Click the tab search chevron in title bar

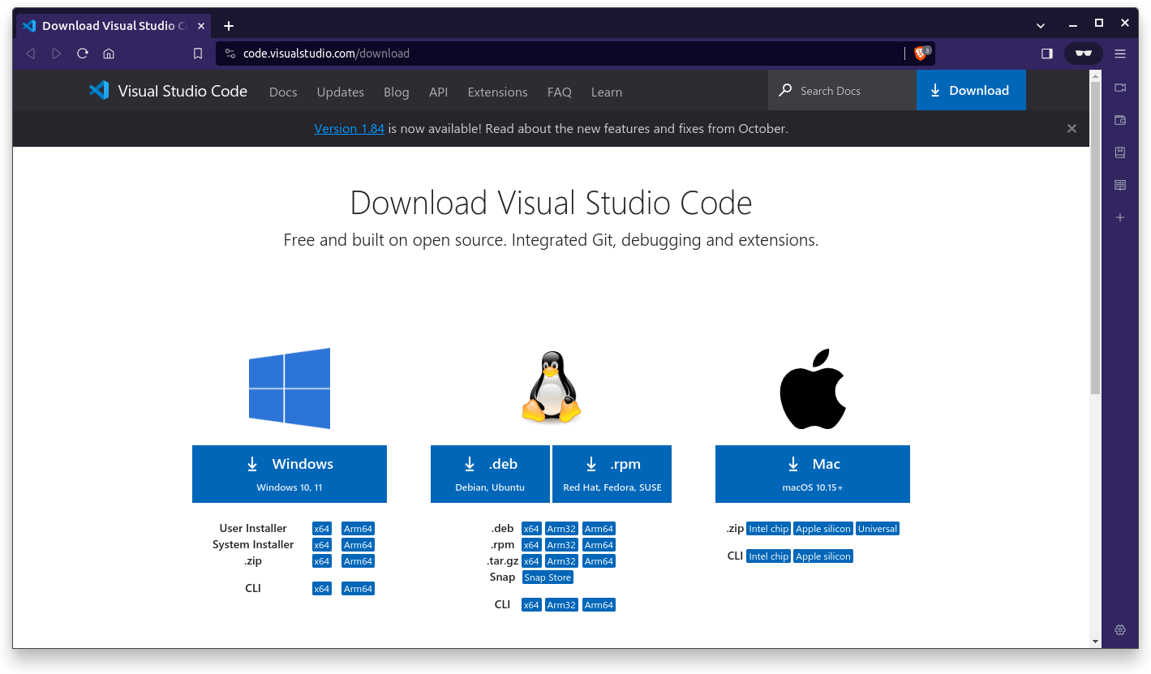(1041, 26)
